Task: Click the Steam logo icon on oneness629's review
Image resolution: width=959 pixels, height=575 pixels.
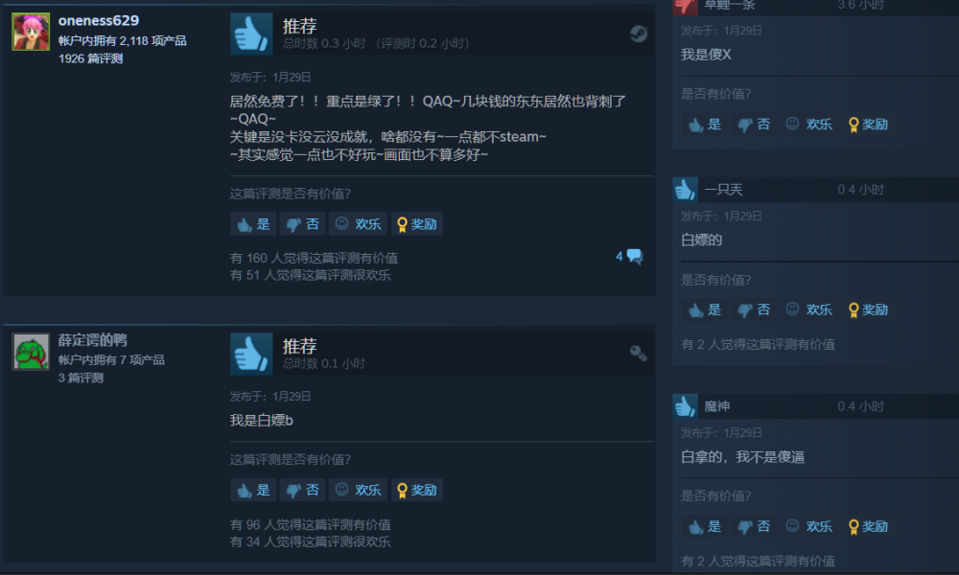Action: coord(639,34)
